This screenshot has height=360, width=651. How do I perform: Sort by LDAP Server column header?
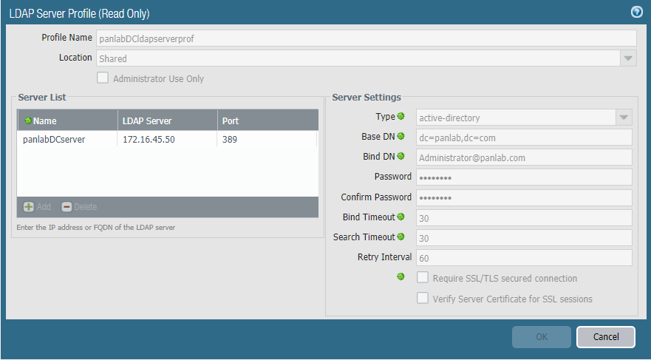click(x=168, y=120)
